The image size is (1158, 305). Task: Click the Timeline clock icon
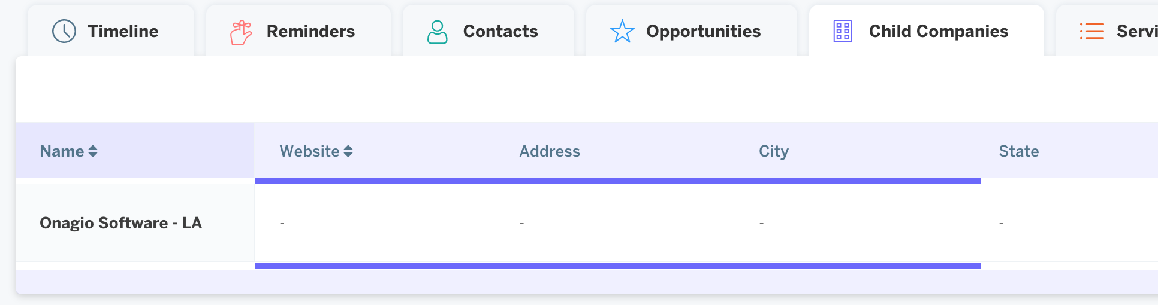click(x=64, y=31)
